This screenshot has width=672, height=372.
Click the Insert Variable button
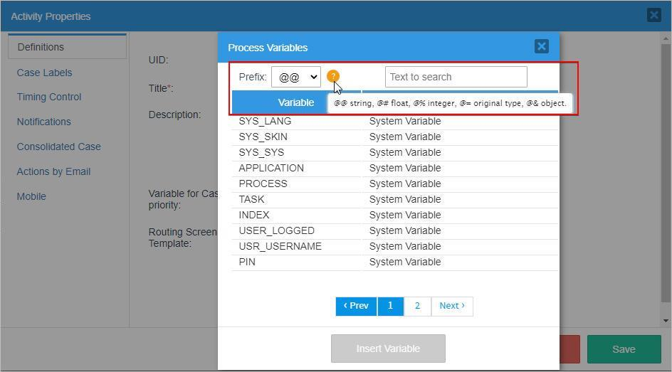(x=388, y=349)
